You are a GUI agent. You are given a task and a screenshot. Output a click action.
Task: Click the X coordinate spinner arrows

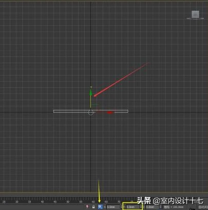(121, 207)
